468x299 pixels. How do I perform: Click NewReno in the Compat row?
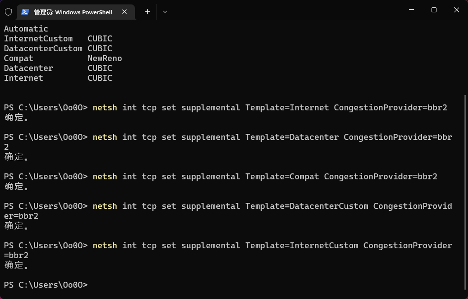tap(105, 58)
